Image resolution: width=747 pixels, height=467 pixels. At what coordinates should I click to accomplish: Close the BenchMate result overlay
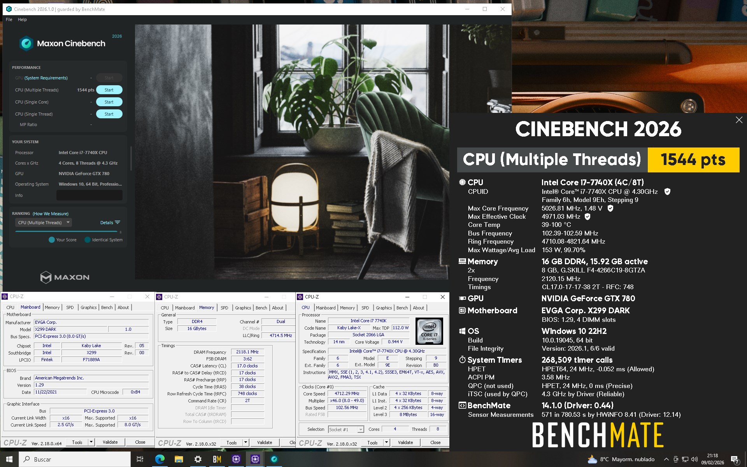click(739, 120)
